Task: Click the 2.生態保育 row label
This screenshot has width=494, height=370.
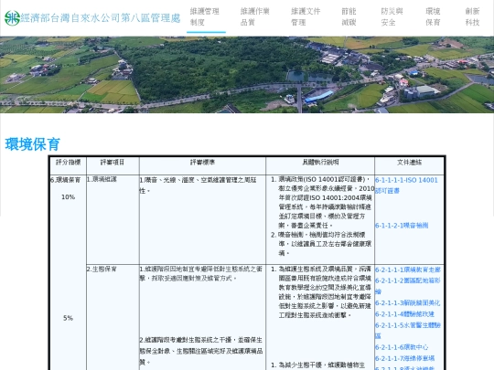Action: pos(102,269)
